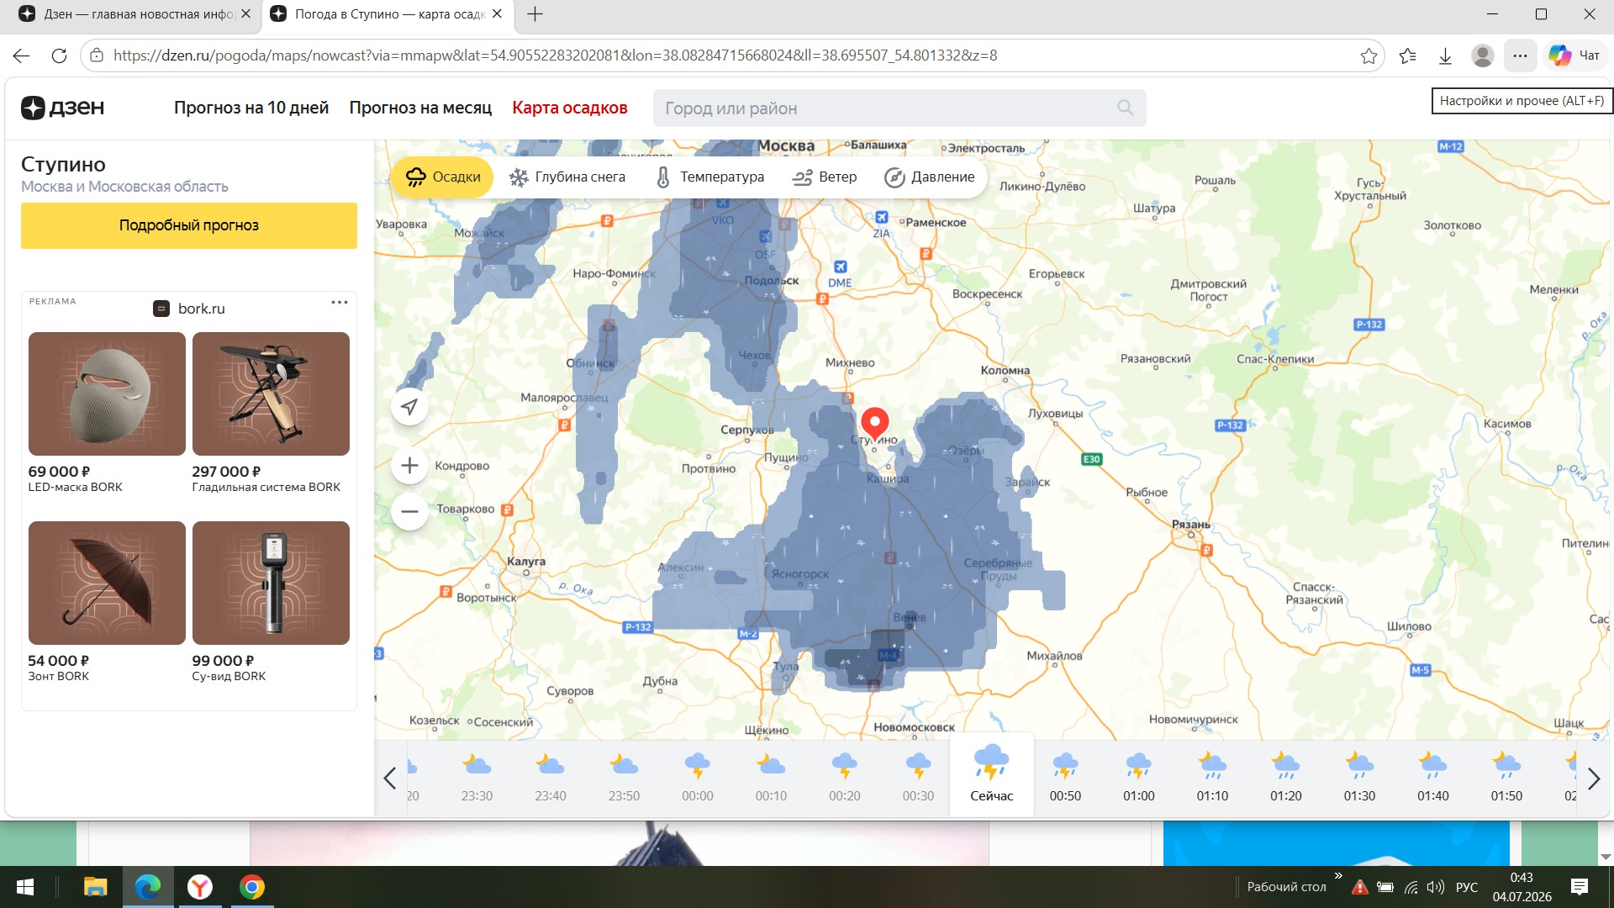
Task: Select the 23:30 timeline slot
Action: [x=477, y=778]
